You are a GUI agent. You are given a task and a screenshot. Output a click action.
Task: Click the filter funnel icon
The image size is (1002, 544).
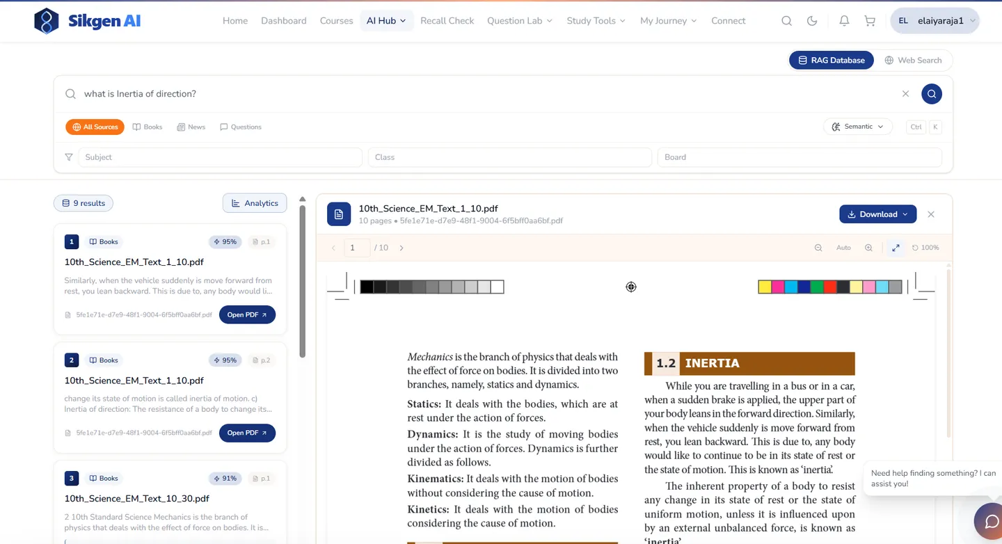tap(69, 157)
